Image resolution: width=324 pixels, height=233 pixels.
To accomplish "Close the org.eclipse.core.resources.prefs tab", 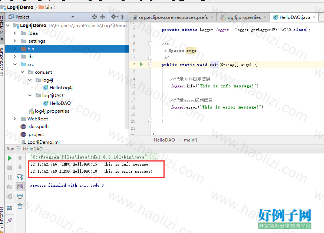I will [x=212, y=17].
